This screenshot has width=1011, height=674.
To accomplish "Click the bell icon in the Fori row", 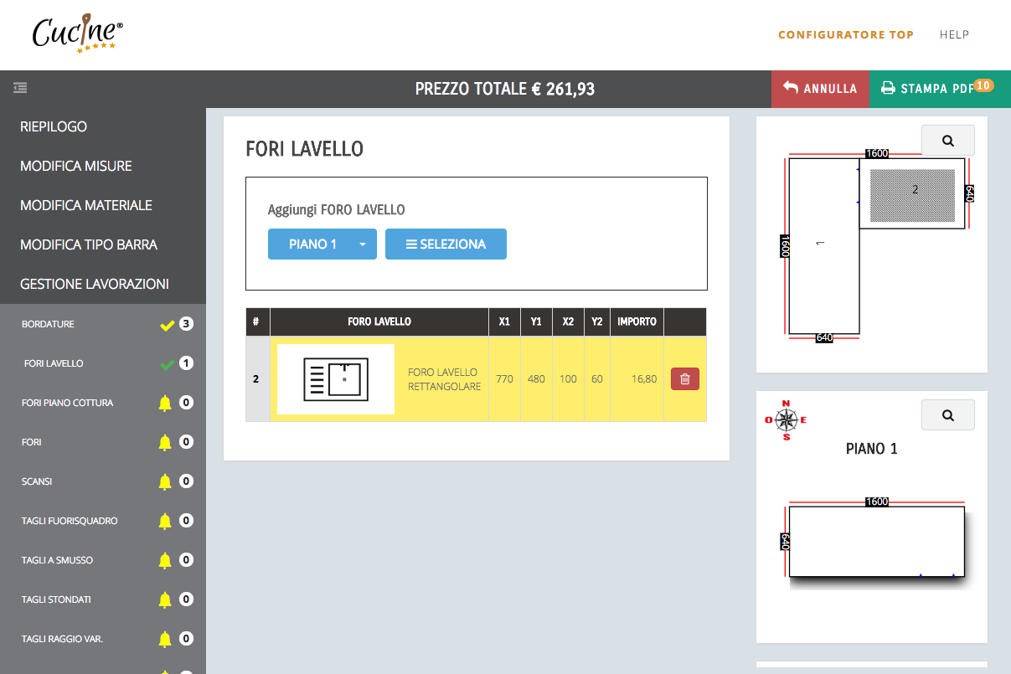I will 165,442.
